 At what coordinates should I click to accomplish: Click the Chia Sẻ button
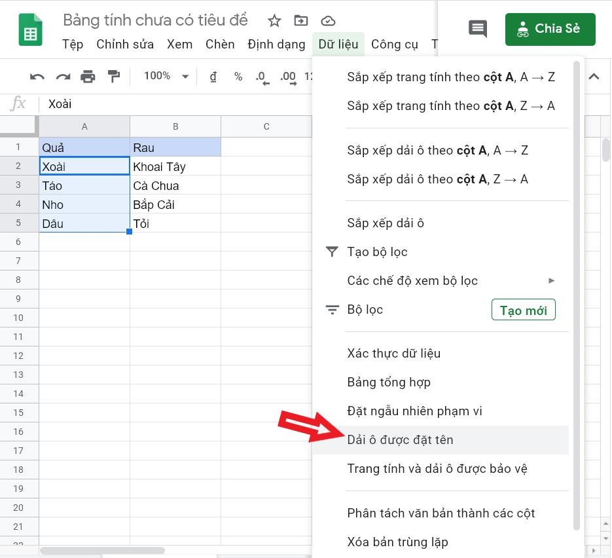point(550,29)
